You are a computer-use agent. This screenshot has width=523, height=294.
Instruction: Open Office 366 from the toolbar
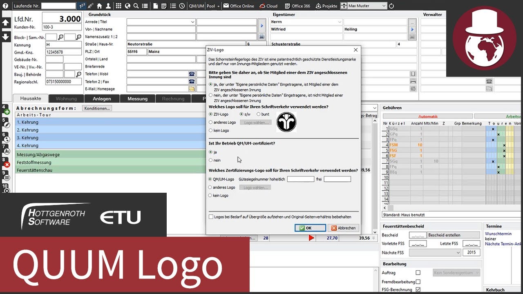click(x=297, y=6)
